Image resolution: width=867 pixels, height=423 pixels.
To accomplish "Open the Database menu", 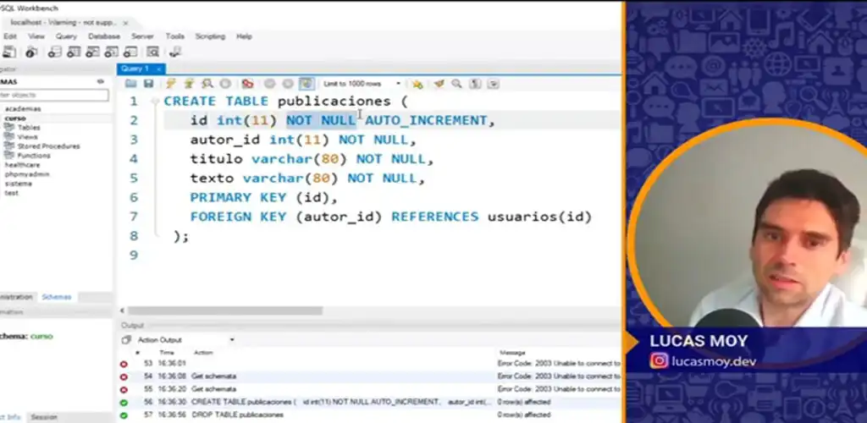I will (104, 36).
